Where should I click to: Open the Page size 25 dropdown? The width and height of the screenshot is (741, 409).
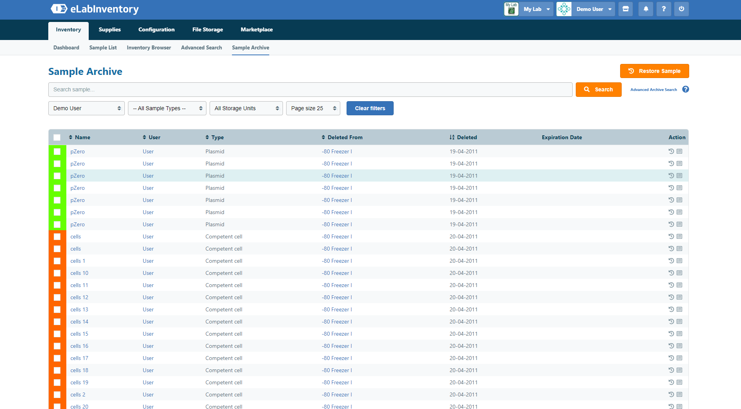coord(313,108)
